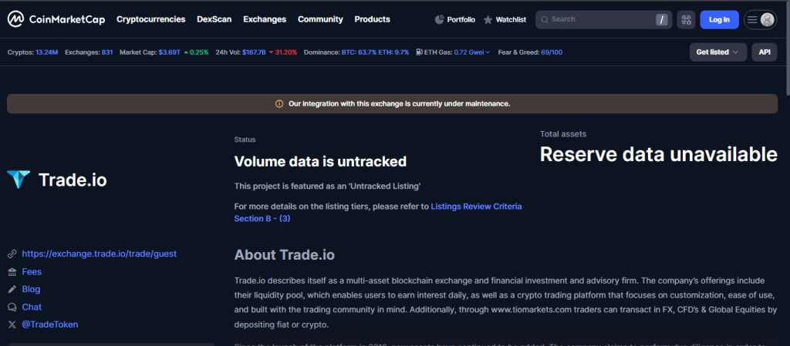Click the Blog pencil icon
The height and width of the screenshot is (346, 790).
pyautogui.click(x=12, y=290)
